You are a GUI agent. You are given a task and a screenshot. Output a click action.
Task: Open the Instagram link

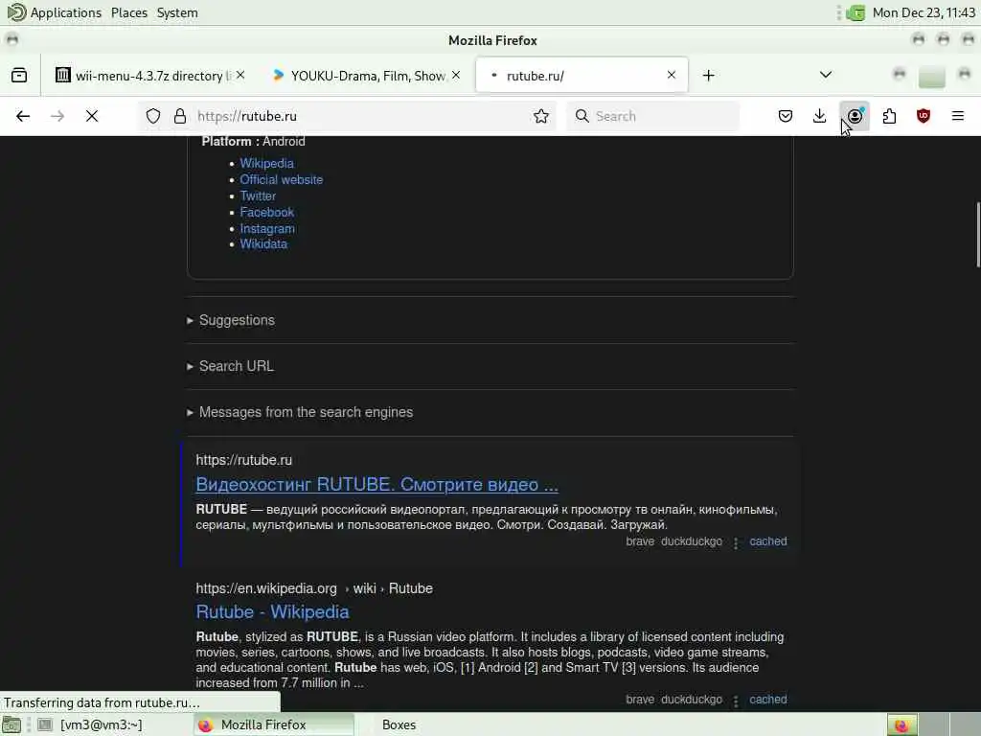(267, 228)
